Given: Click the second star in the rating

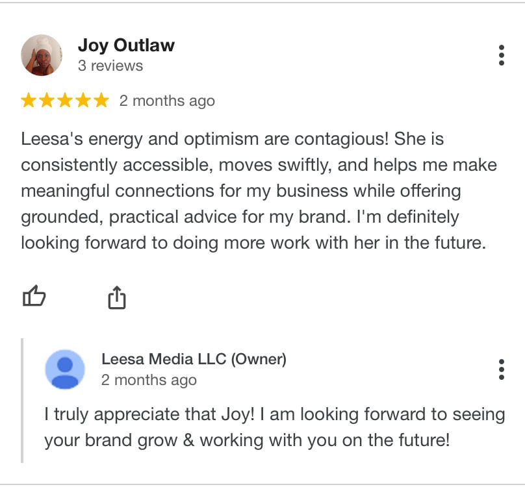Looking at the screenshot, I should pyautogui.click(x=47, y=101).
